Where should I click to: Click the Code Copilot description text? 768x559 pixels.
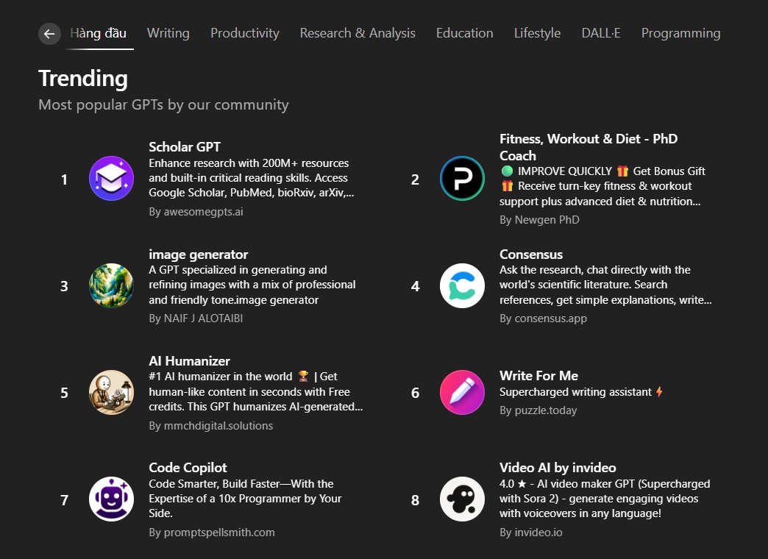[x=245, y=498]
